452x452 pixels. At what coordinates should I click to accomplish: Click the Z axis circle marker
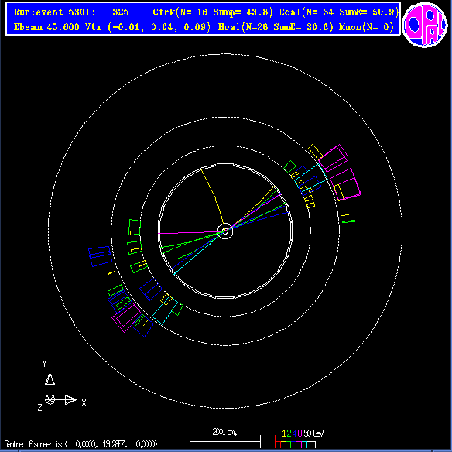[50, 400]
